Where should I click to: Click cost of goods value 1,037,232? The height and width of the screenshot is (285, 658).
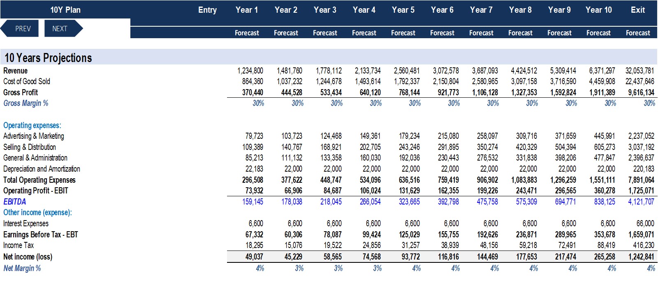(290, 81)
